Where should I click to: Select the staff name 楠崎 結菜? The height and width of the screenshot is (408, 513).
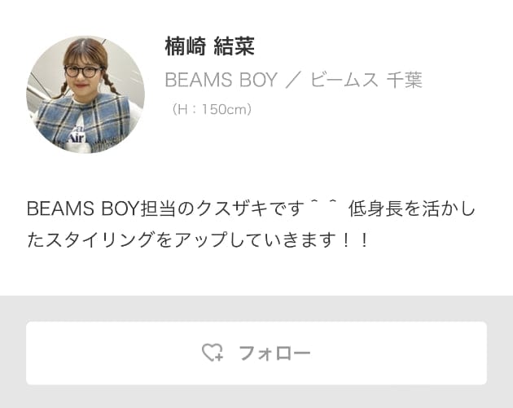click(210, 46)
